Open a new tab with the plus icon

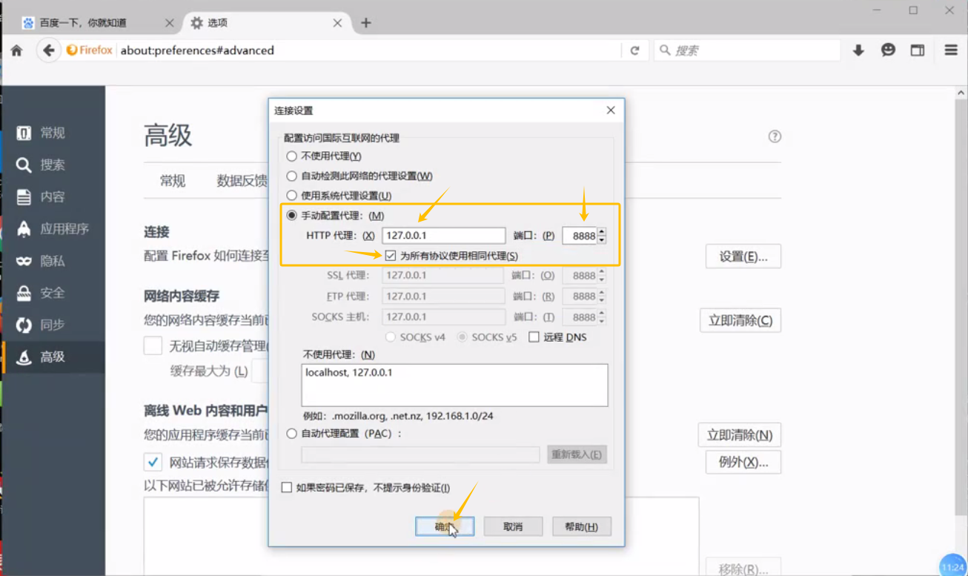pyautogui.click(x=365, y=23)
